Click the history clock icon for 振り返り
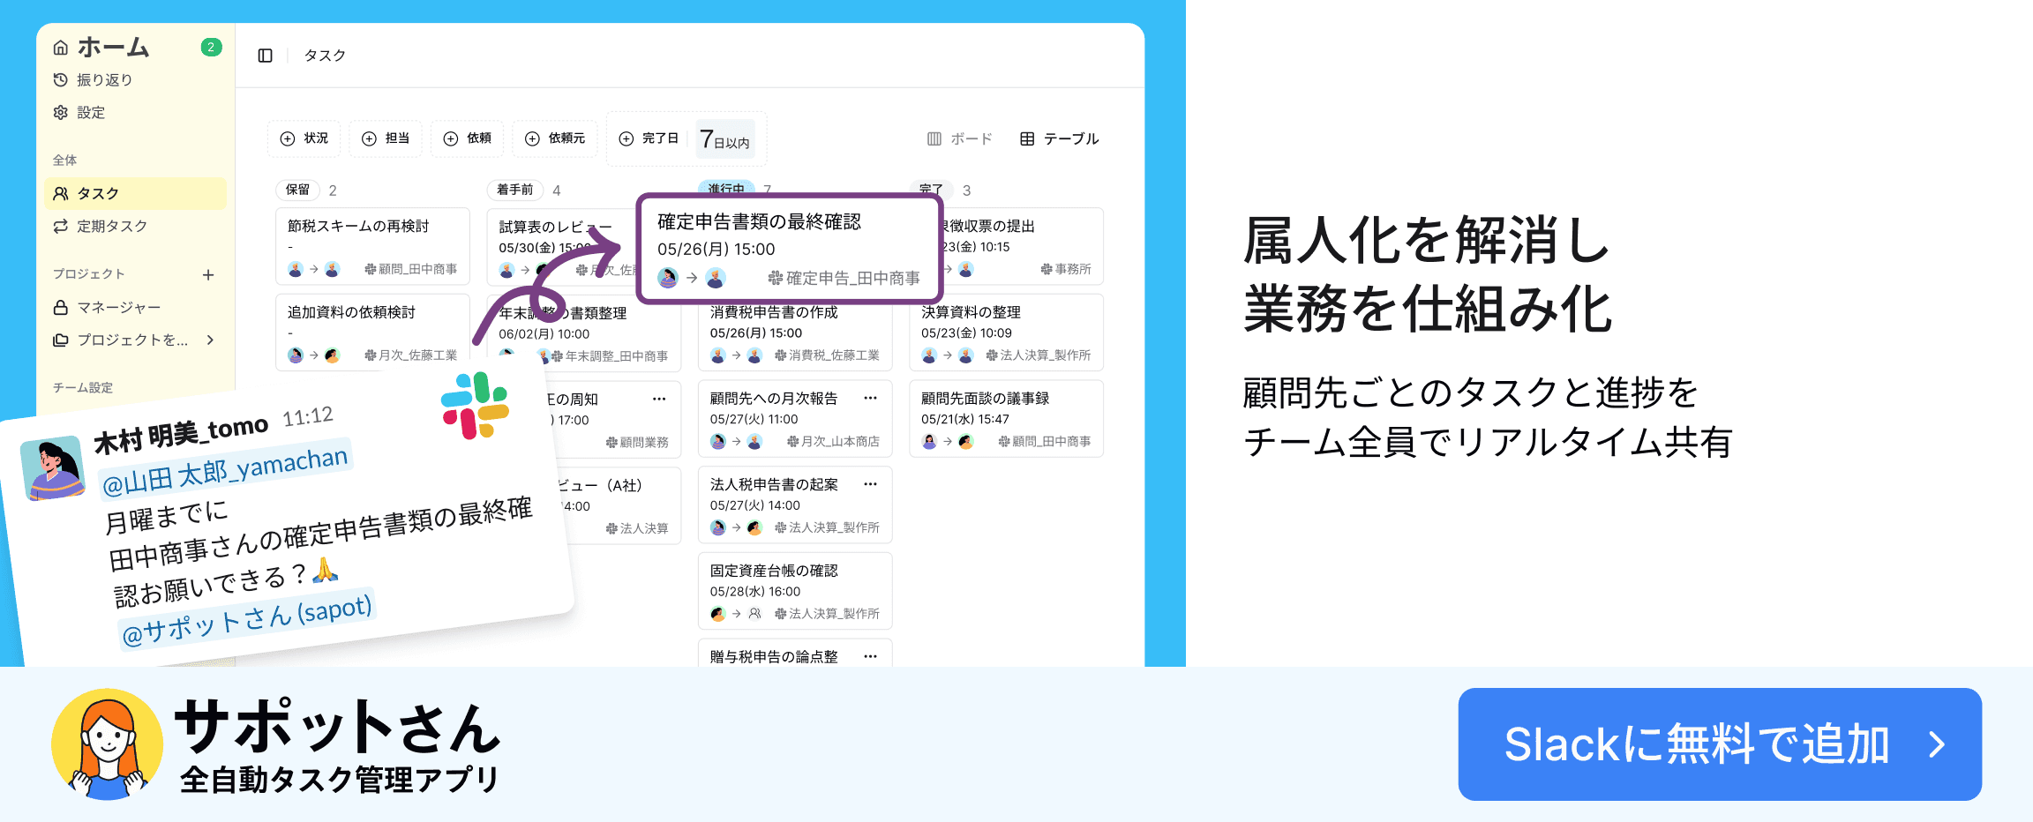Screen dimensions: 2033x822 tap(61, 80)
